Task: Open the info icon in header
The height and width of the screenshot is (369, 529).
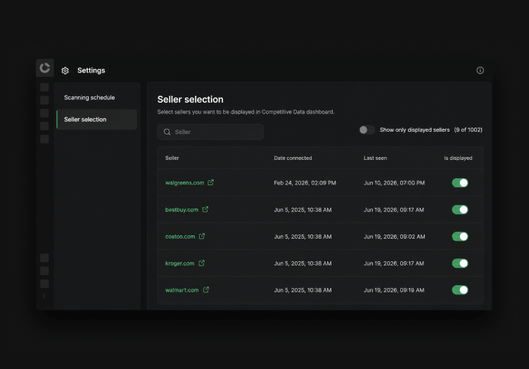Action: (x=480, y=70)
